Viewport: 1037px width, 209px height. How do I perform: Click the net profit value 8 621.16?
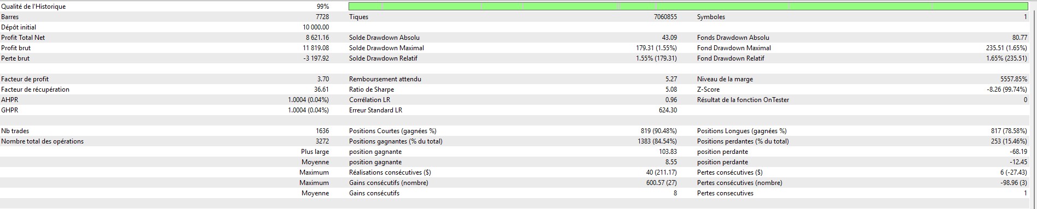pyautogui.click(x=317, y=38)
